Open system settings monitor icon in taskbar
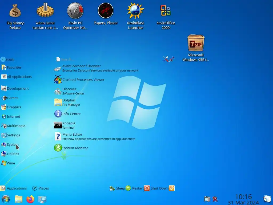This screenshot has width=273, height=205. tap(42, 199)
